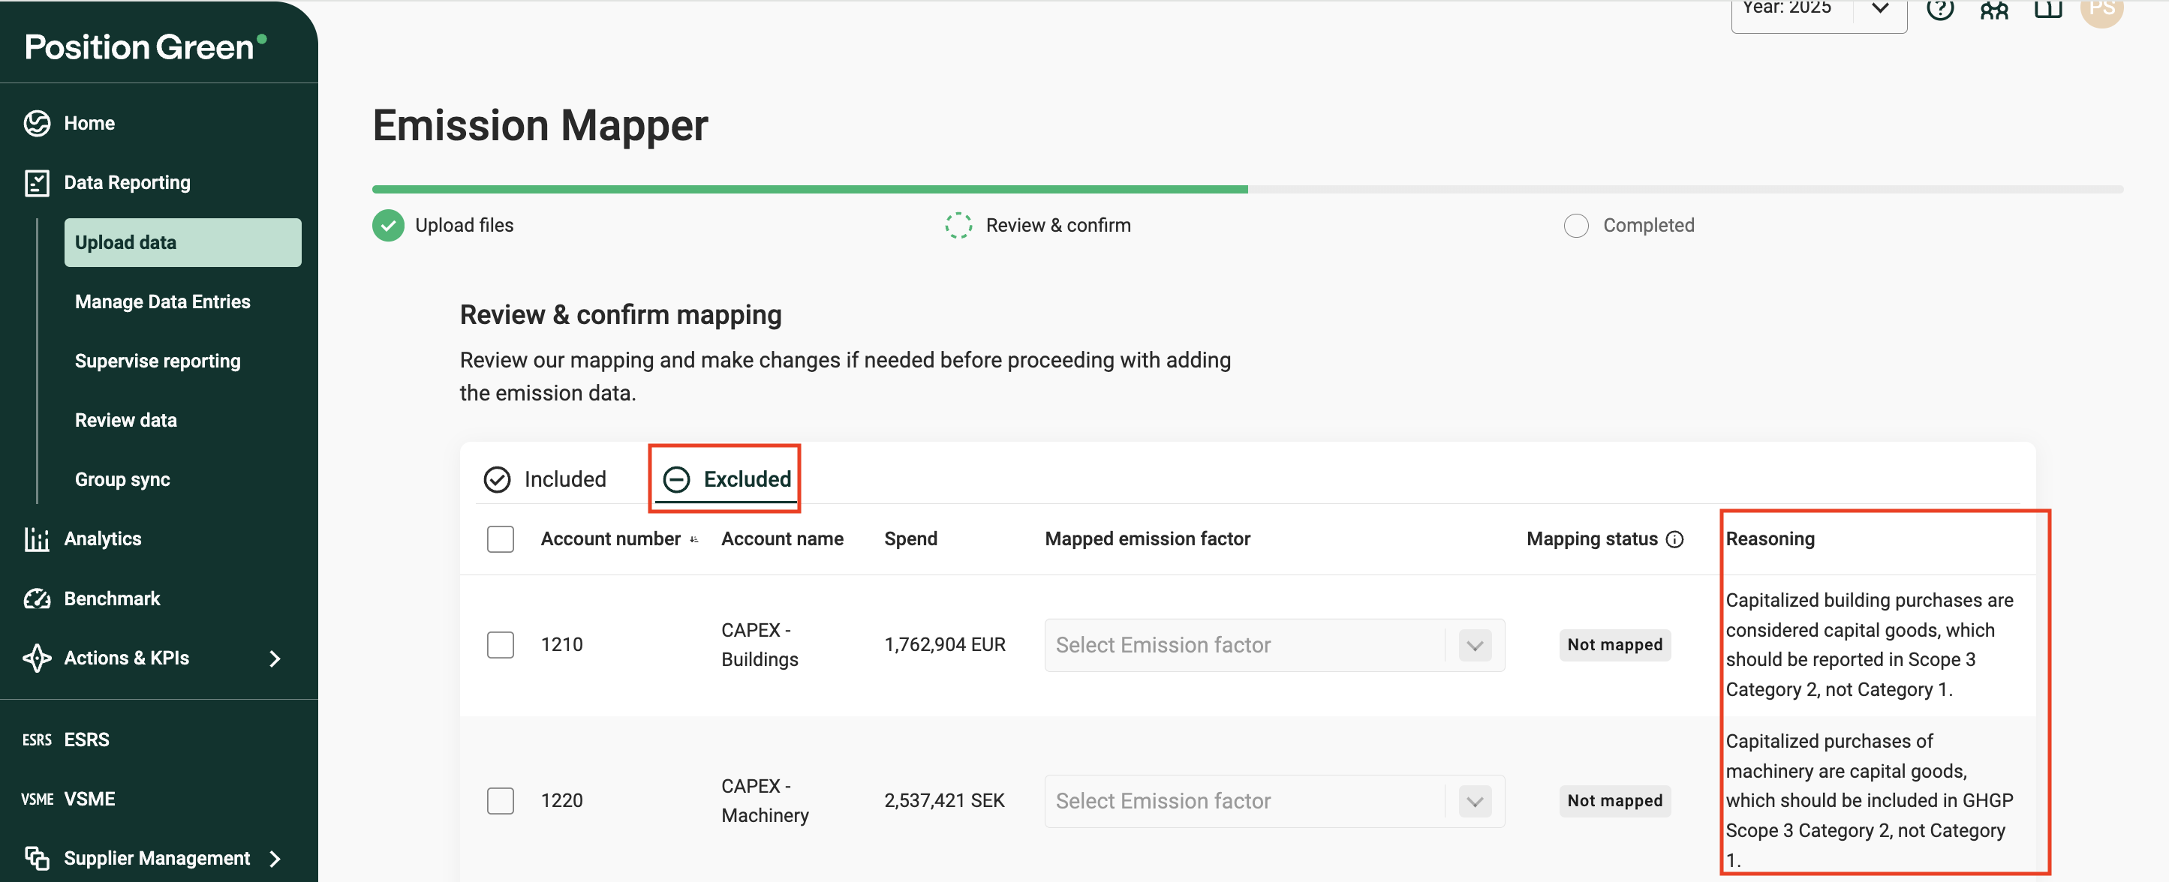Expand Supplier Management submenu chevron
Viewport: 2169px width, 882px height.
coord(275,859)
